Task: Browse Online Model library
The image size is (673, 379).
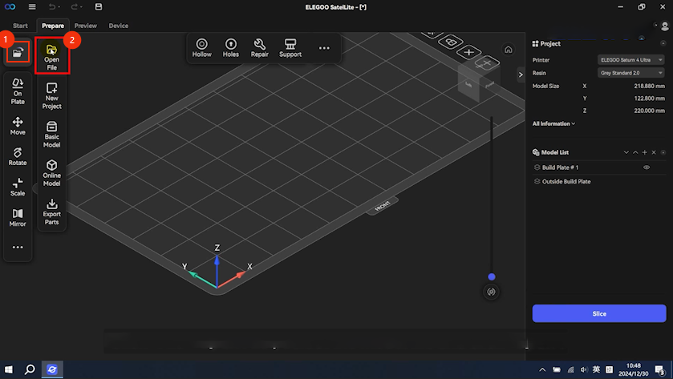Action: click(x=51, y=173)
